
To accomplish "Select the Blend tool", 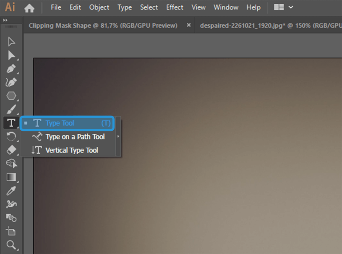I will (x=11, y=218).
